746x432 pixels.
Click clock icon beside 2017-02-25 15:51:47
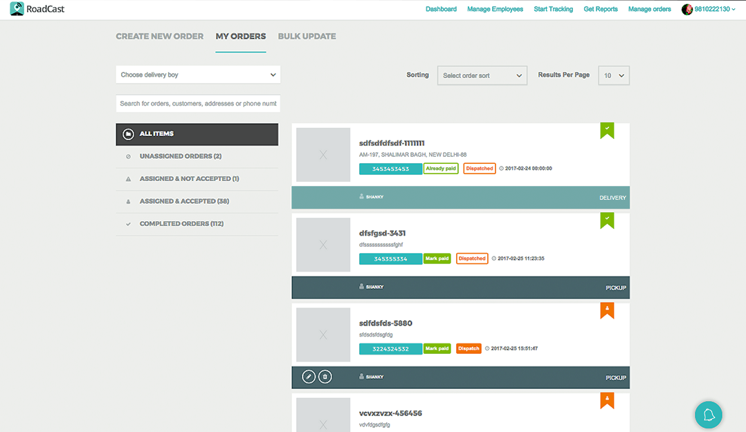click(x=486, y=348)
